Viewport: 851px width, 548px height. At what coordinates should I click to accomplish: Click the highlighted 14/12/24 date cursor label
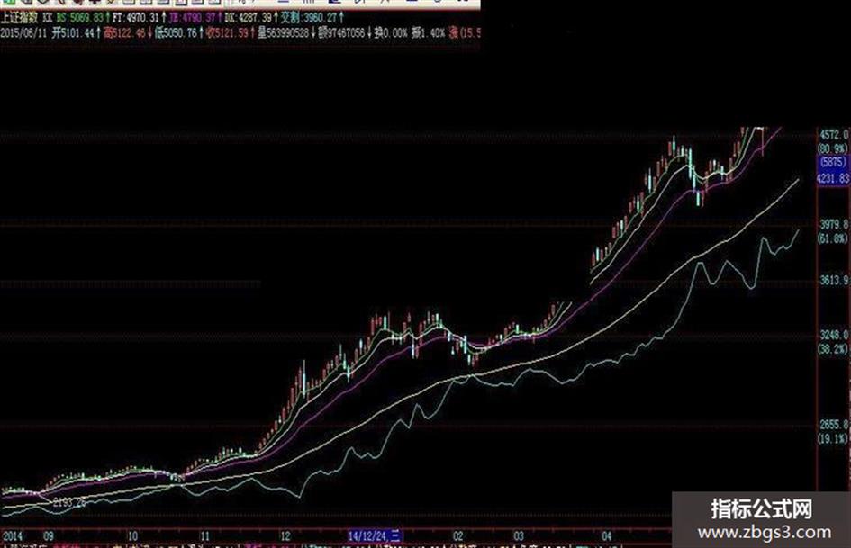pyautogui.click(x=375, y=536)
